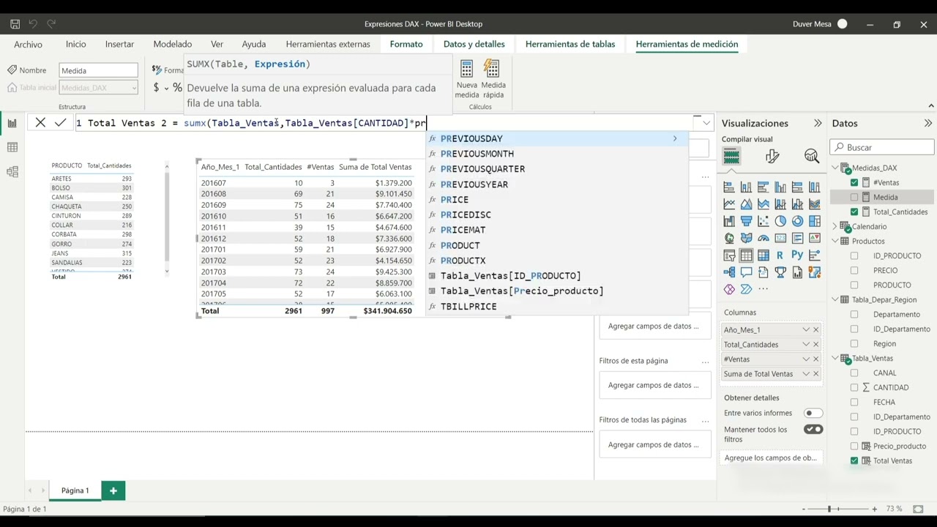Select the Treemap visual
Image resolution: width=937 pixels, height=527 pixels.
(x=815, y=221)
